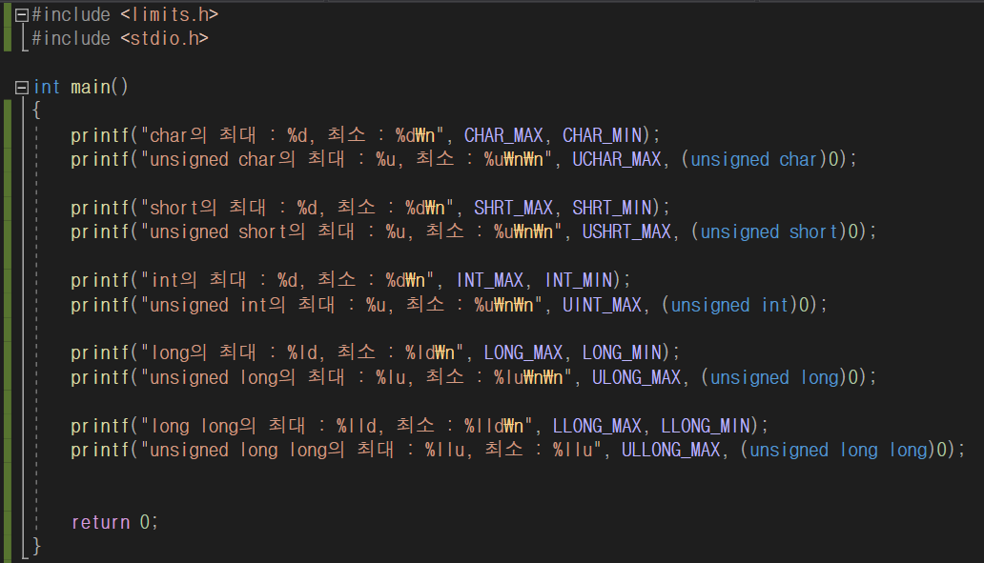Click the CHAR_MAX macro
Viewport: 984px width, 563px height.
point(503,135)
